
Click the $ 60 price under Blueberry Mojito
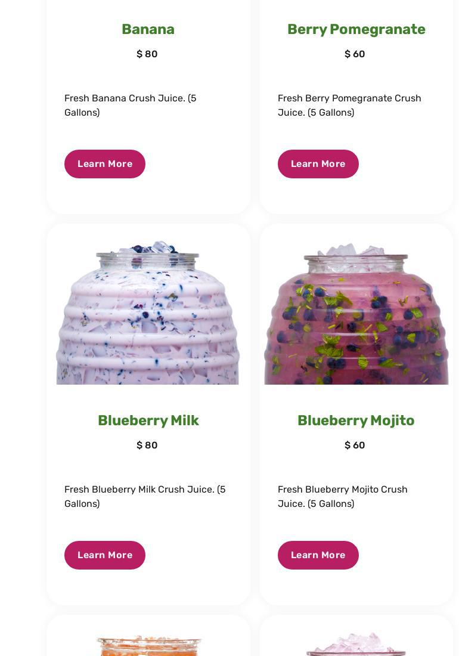pyautogui.click(x=355, y=445)
